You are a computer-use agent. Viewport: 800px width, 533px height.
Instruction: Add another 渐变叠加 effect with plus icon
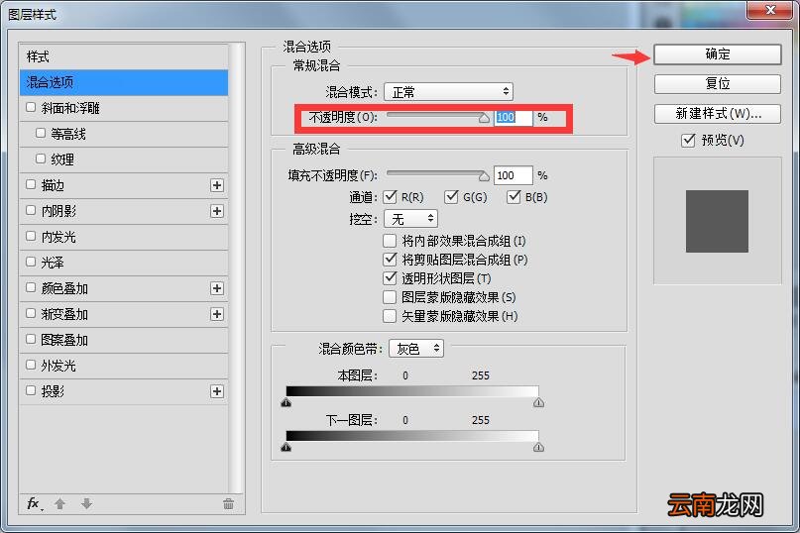point(217,314)
